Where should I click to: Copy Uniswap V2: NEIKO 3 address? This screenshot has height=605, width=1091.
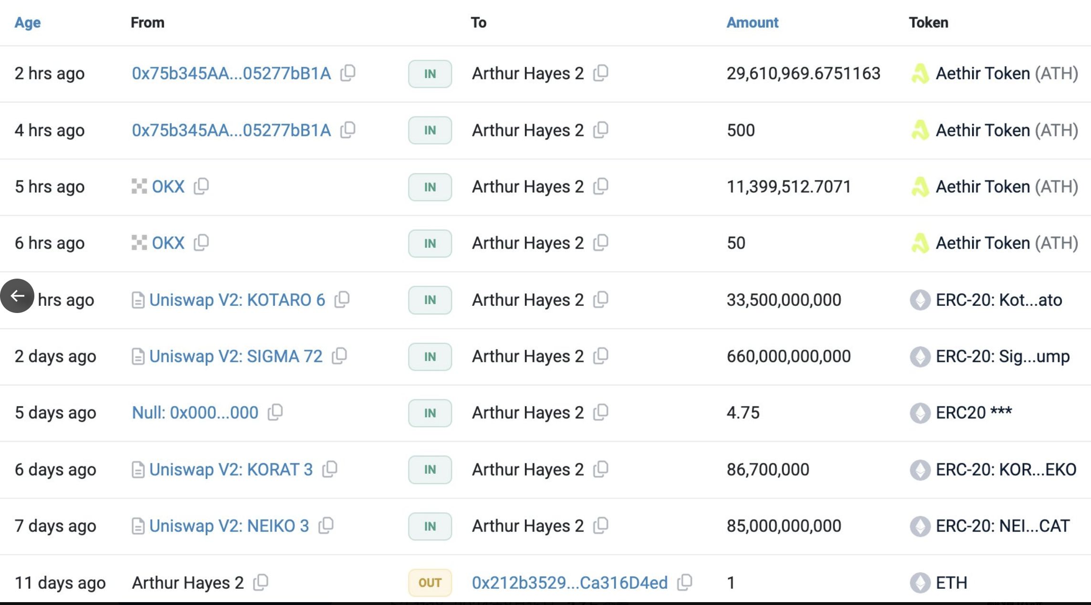pyautogui.click(x=326, y=525)
